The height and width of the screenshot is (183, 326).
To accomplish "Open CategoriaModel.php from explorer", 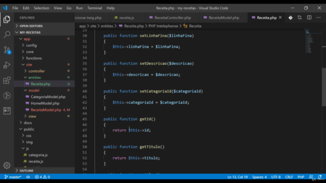I will pos(44,97).
